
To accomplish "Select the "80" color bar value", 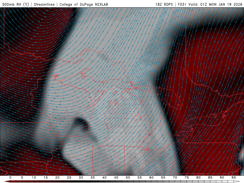I will click(198, 178).
